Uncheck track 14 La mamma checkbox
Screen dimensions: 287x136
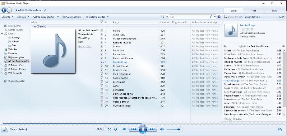pyautogui.click(x=102, y=82)
